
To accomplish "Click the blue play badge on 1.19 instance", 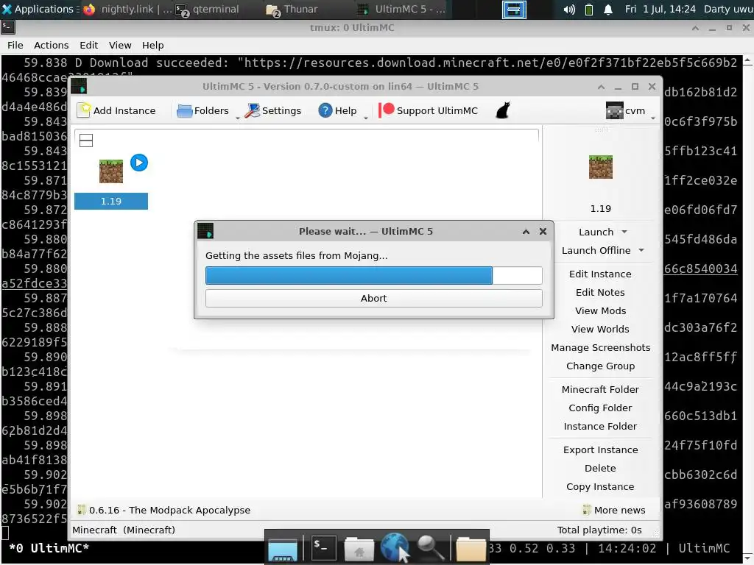I will point(139,163).
